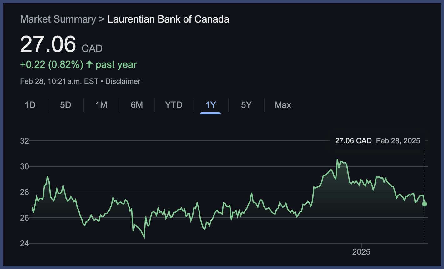View the 5Y historical chart
This screenshot has width=444, height=269.
click(246, 105)
